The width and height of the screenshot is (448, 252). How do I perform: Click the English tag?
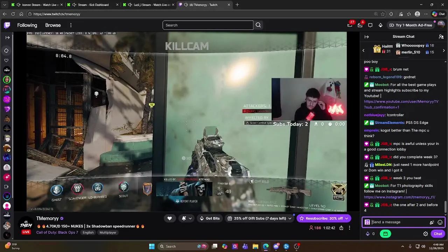point(88,232)
